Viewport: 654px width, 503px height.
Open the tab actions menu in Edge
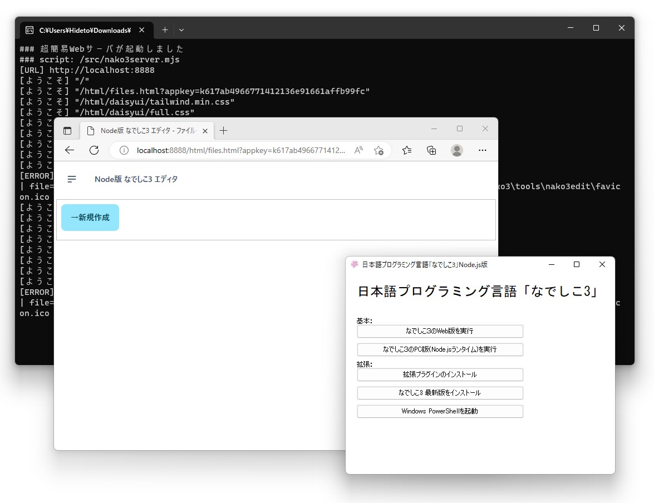click(67, 130)
